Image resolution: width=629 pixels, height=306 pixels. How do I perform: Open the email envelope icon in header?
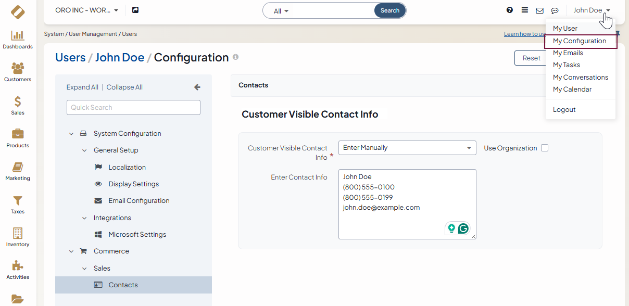(x=539, y=10)
